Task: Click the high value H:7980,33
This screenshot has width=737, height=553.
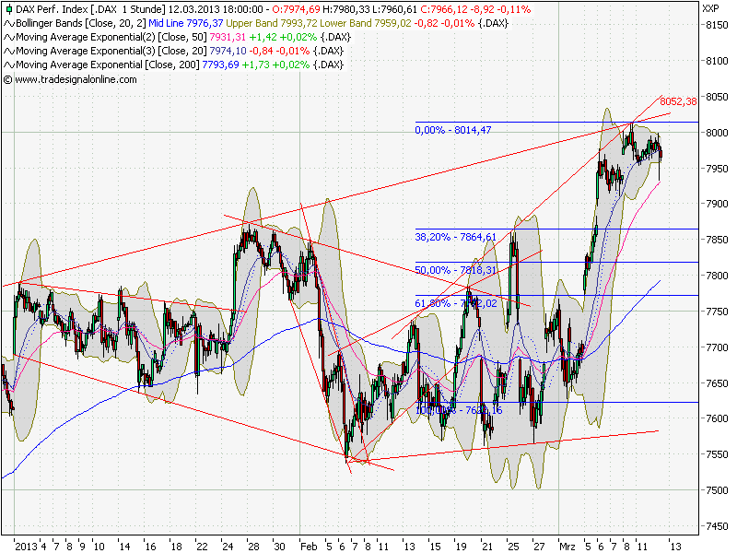Action: pyautogui.click(x=346, y=9)
